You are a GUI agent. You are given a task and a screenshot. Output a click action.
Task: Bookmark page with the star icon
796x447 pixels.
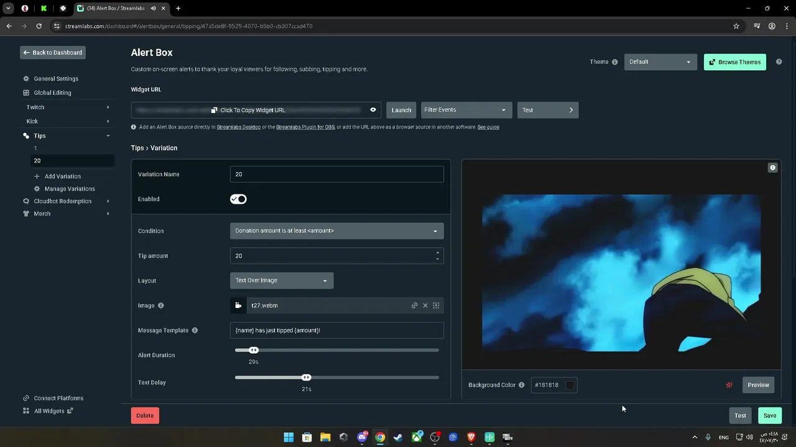click(736, 26)
